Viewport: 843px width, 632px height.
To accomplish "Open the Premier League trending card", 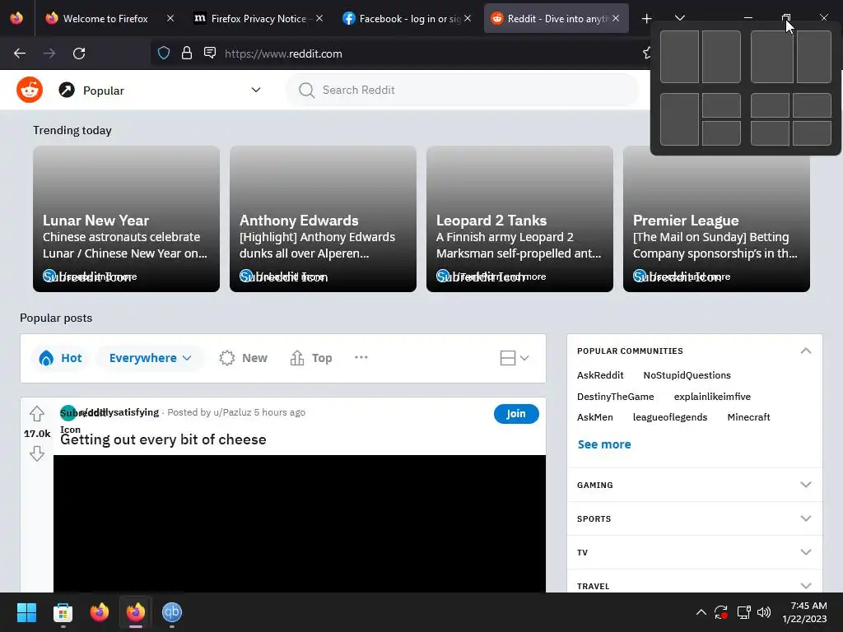I will [x=717, y=219].
